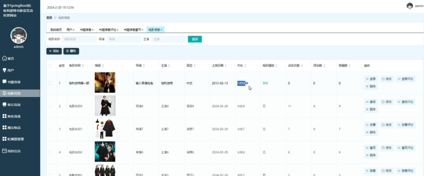This screenshot has height=176, width=424.
Task: Click 修改 for row 电影名称8
Action: click(387, 102)
